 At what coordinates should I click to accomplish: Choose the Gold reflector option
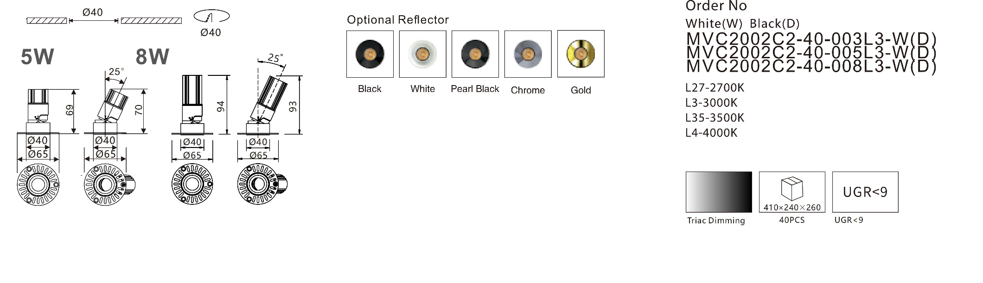coord(581,54)
